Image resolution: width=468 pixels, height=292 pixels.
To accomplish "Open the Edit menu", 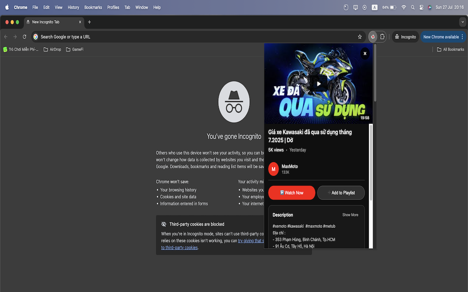I will coord(46,7).
